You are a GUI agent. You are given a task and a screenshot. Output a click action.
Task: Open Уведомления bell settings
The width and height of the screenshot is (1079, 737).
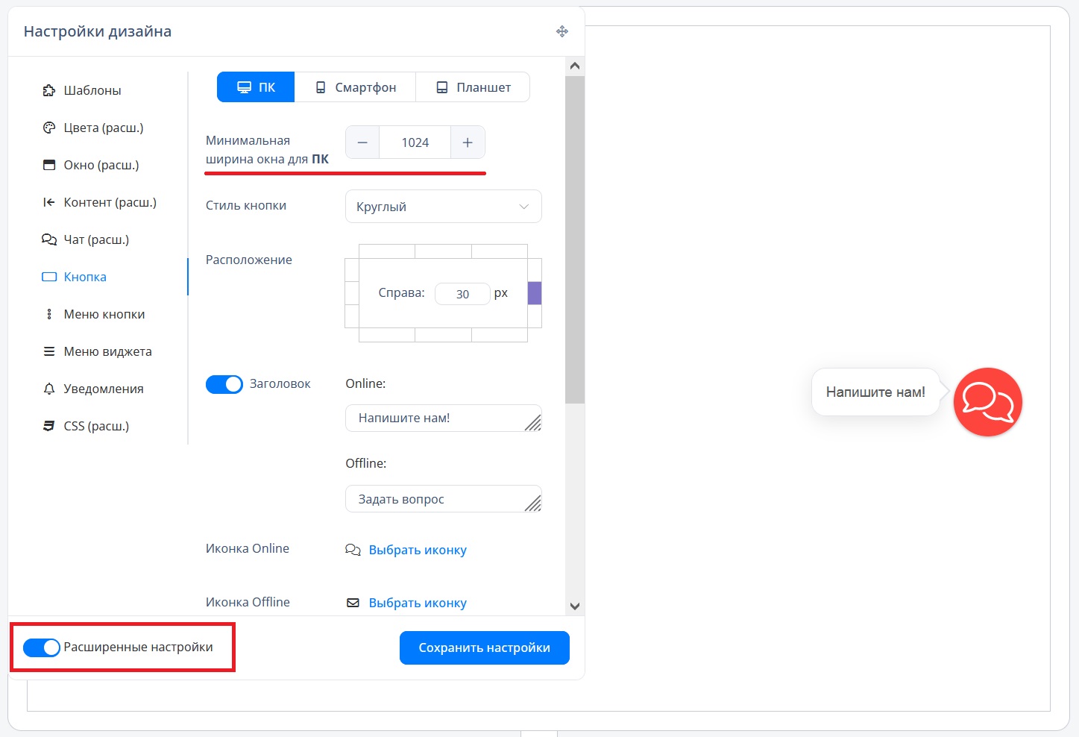pyautogui.click(x=103, y=389)
